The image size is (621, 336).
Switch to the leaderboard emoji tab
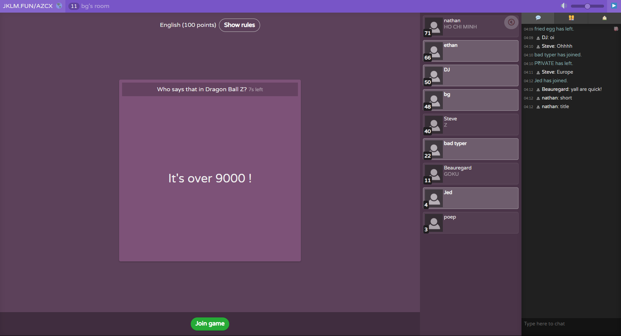(x=571, y=18)
